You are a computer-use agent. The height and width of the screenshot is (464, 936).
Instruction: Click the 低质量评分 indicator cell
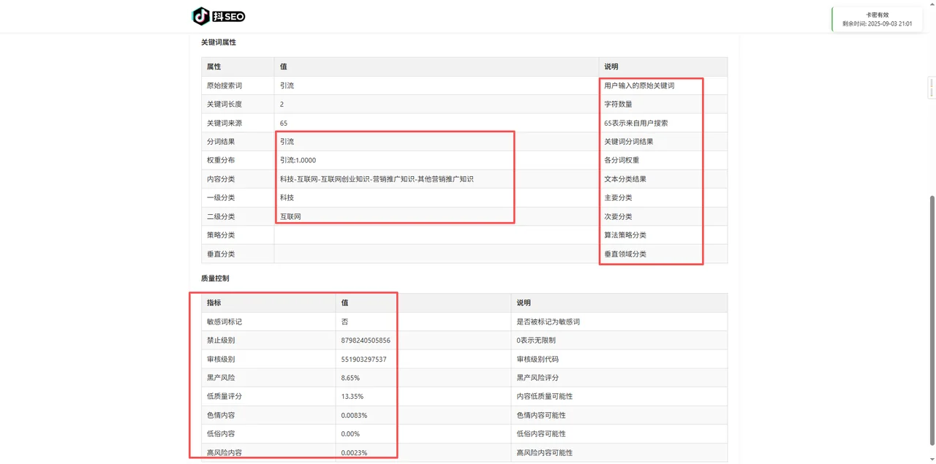tap(268, 396)
